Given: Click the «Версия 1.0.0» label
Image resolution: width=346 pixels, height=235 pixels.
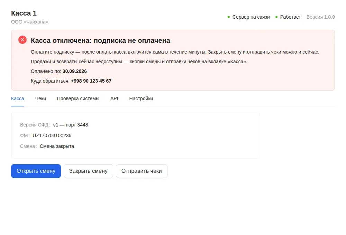Looking at the screenshot, I should [x=321, y=17].
